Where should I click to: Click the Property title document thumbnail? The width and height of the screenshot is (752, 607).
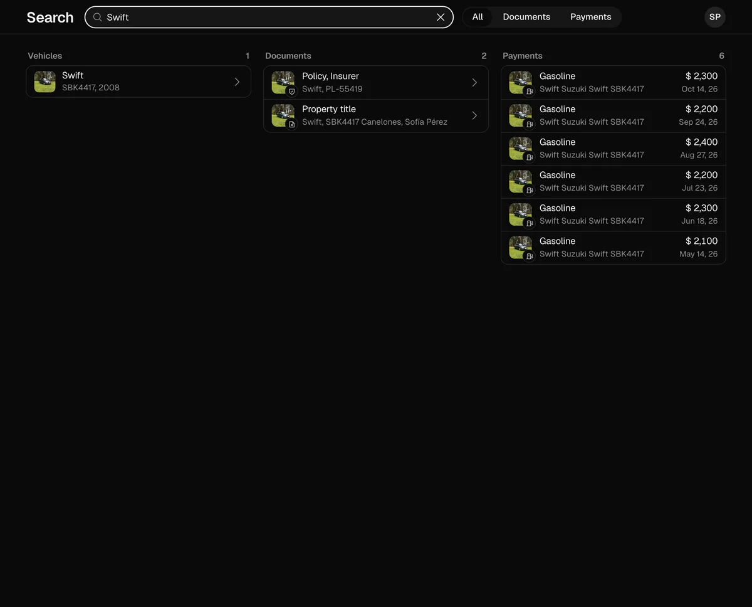tap(283, 115)
